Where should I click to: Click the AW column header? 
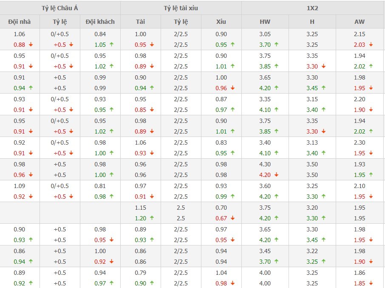tap(359, 22)
